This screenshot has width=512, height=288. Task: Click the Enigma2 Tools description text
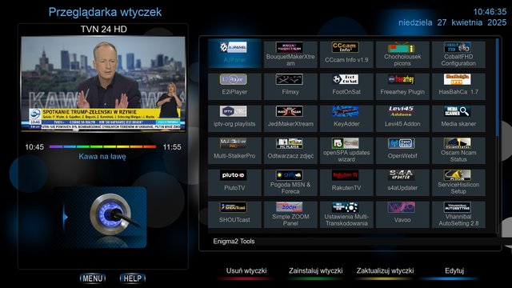[x=234, y=242]
